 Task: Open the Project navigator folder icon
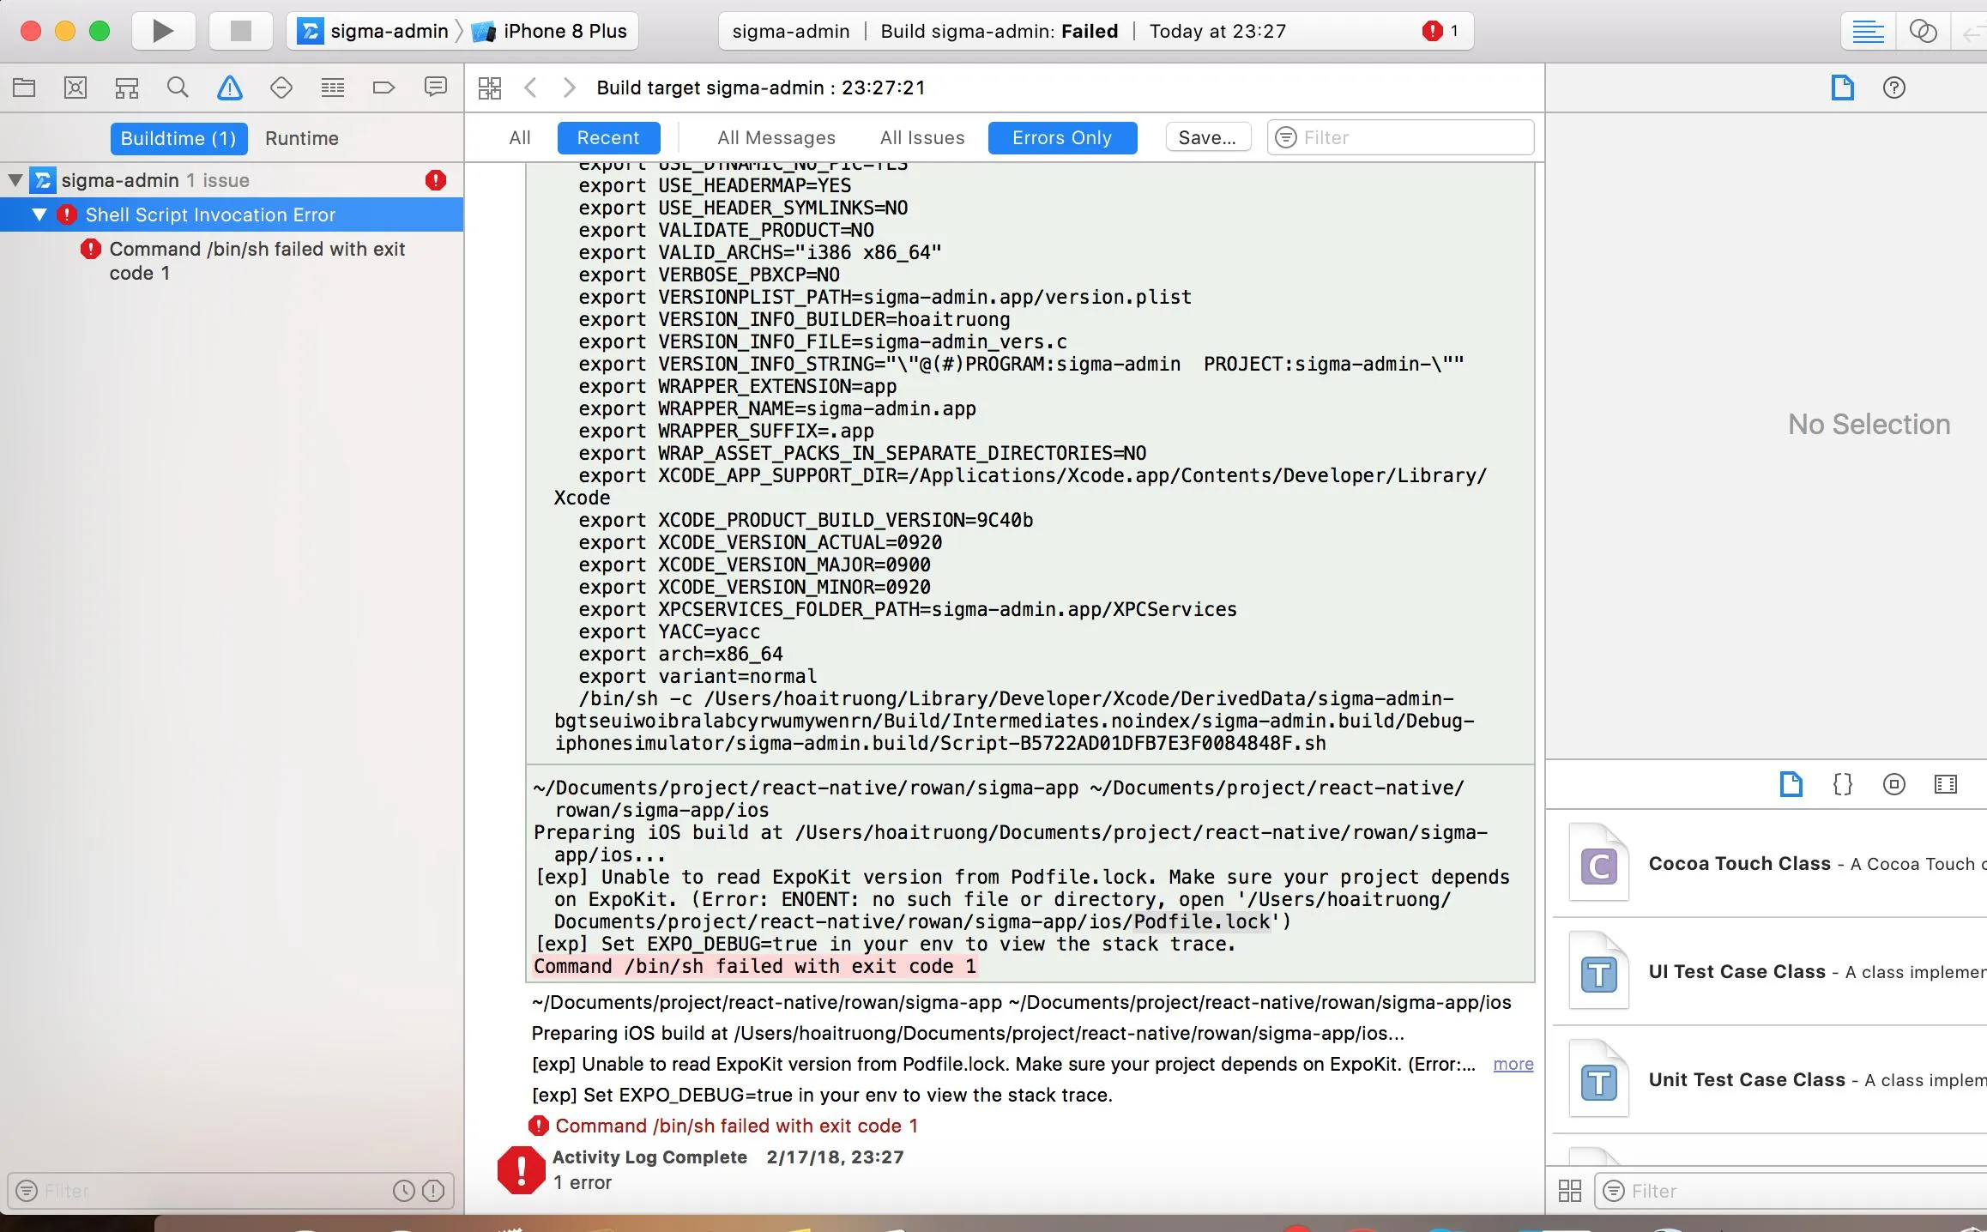point(24,88)
